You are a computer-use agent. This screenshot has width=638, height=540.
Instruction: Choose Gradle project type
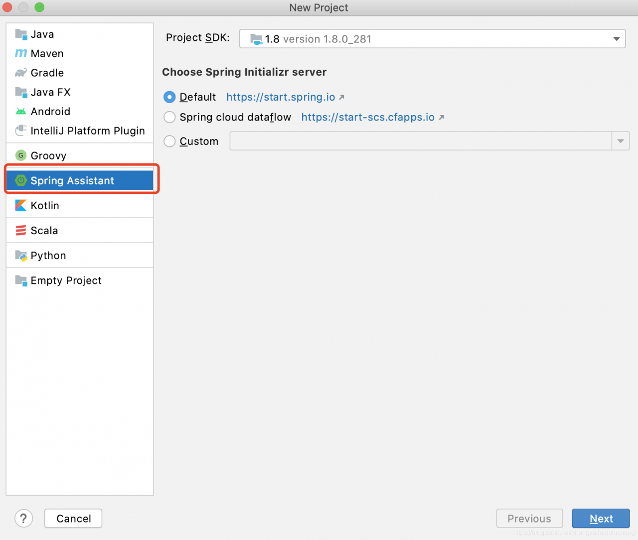(80, 73)
